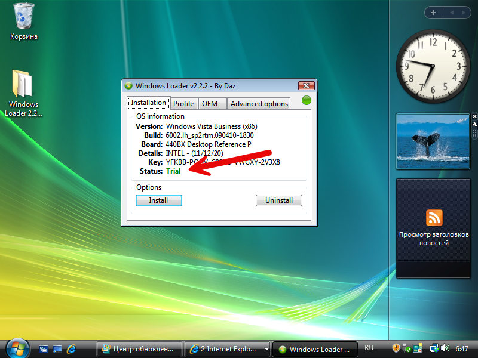The width and height of the screenshot is (478, 358).
Task: Click the product key value starting YFKBB
Action: pos(223,162)
